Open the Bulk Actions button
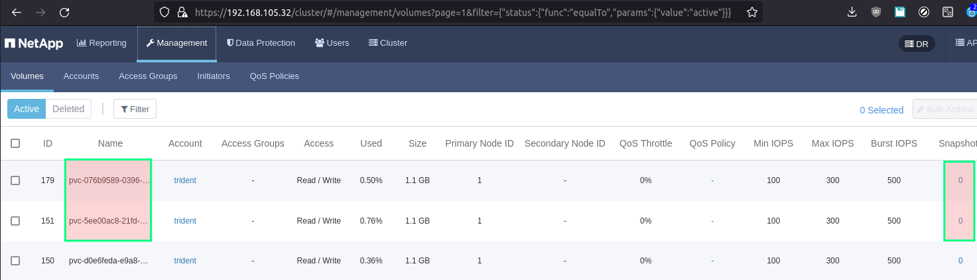The image size is (977, 280). coord(944,109)
